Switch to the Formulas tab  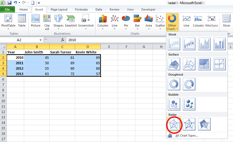click(x=81, y=9)
